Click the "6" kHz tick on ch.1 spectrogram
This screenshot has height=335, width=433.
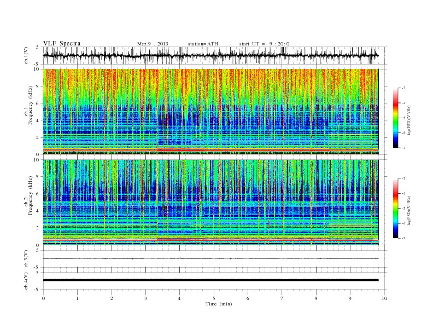coord(38,103)
